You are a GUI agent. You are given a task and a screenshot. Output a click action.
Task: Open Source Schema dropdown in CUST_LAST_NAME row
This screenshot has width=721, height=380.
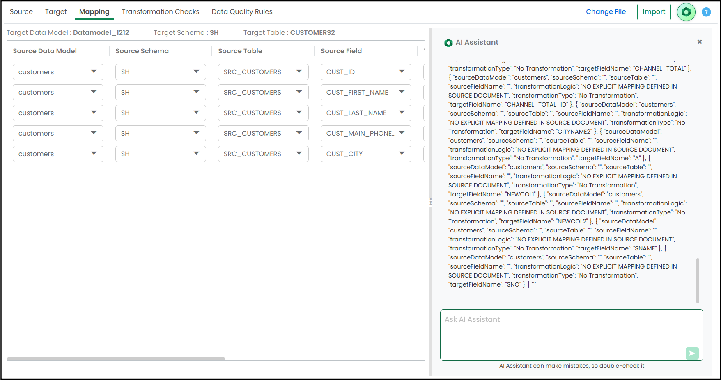(x=161, y=113)
